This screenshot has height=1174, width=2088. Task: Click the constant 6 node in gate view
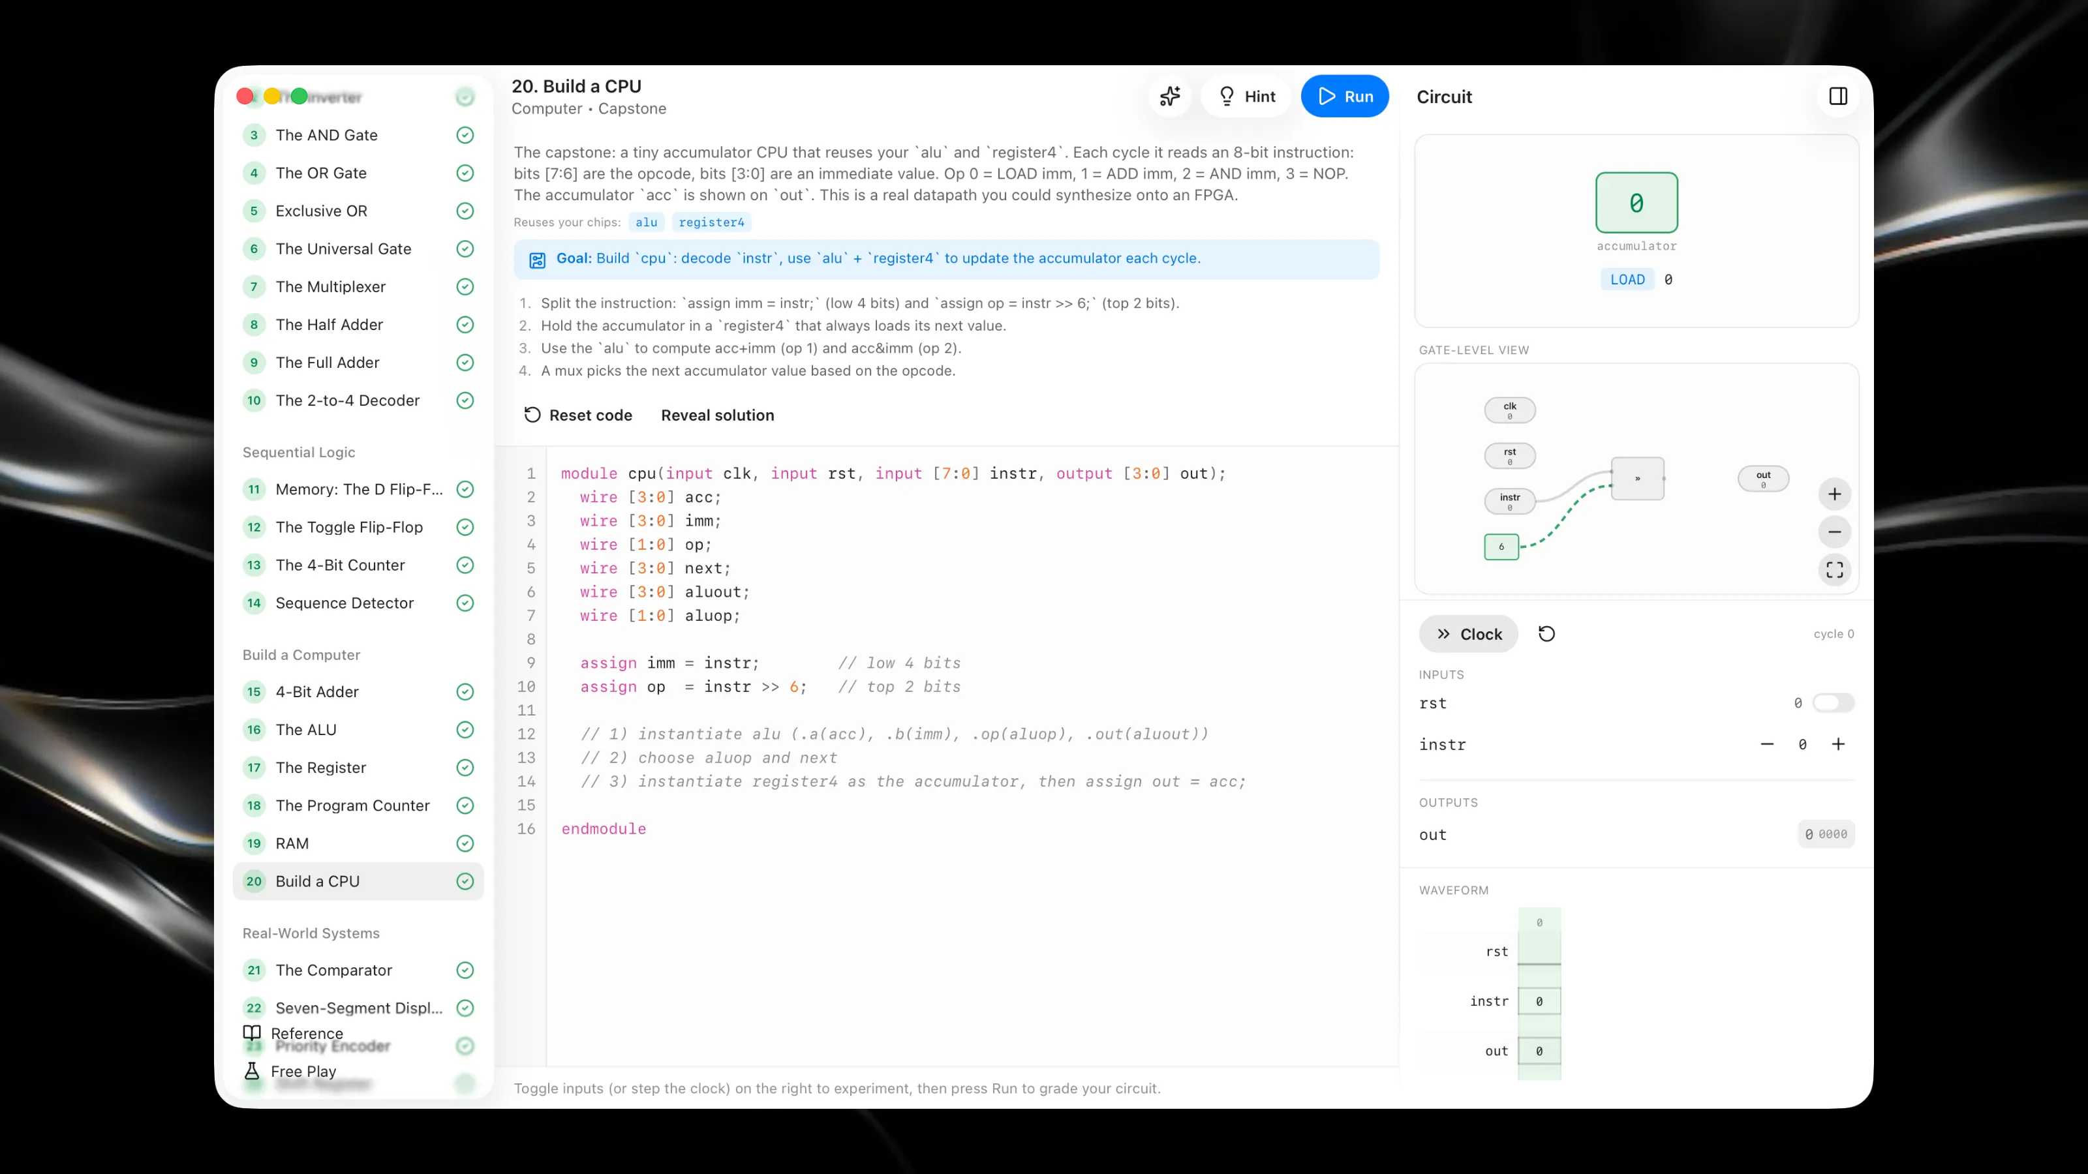pos(1501,547)
